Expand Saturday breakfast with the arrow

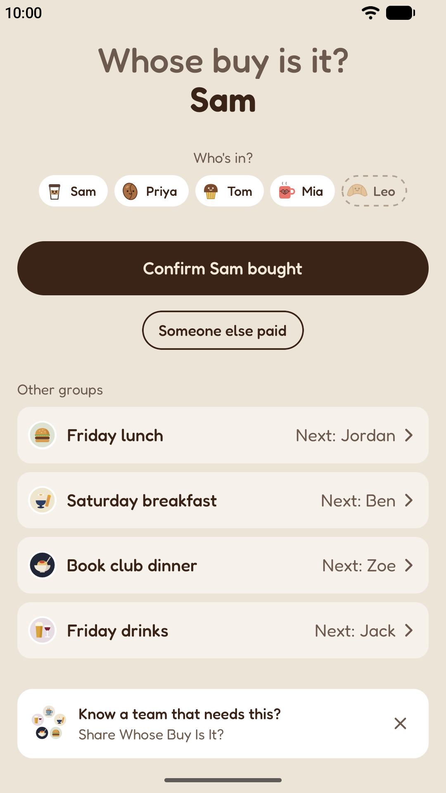(409, 500)
